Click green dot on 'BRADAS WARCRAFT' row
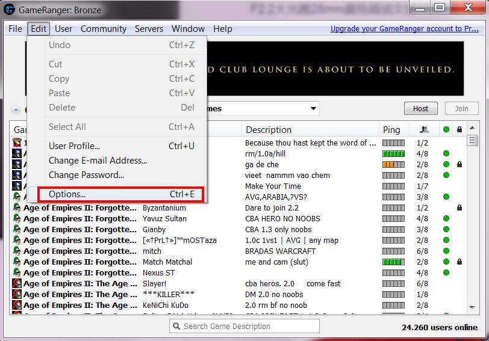The image size is (489, 341). click(x=446, y=251)
